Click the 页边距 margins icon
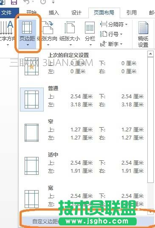The width and height of the screenshot is (155, 228). pos(27,28)
